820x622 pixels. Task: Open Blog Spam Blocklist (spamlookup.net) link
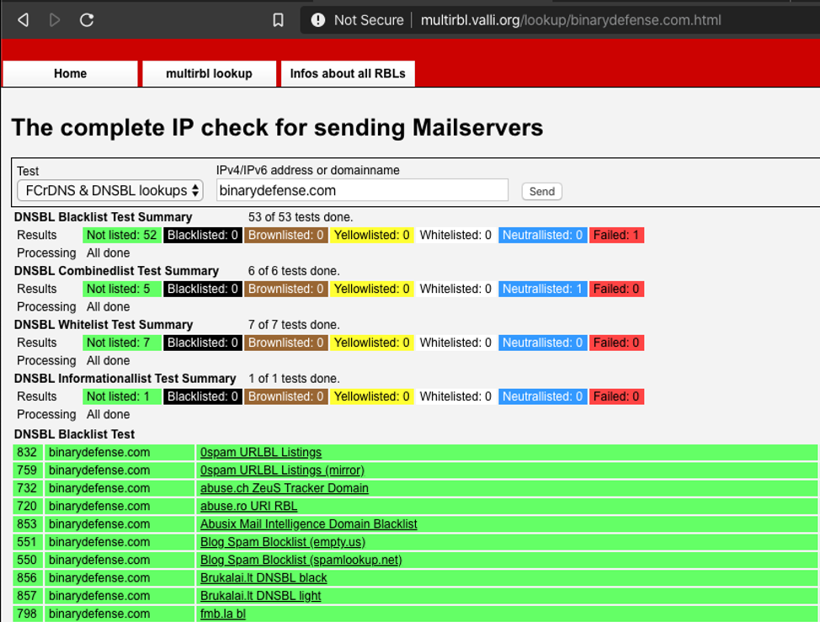pyautogui.click(x=301, y=560)
